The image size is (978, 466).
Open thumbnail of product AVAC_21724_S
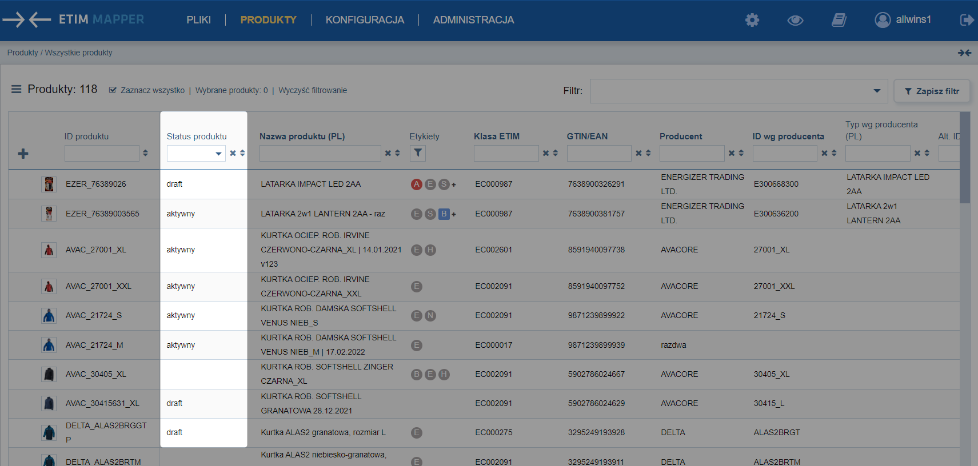[x=49, y=315]
